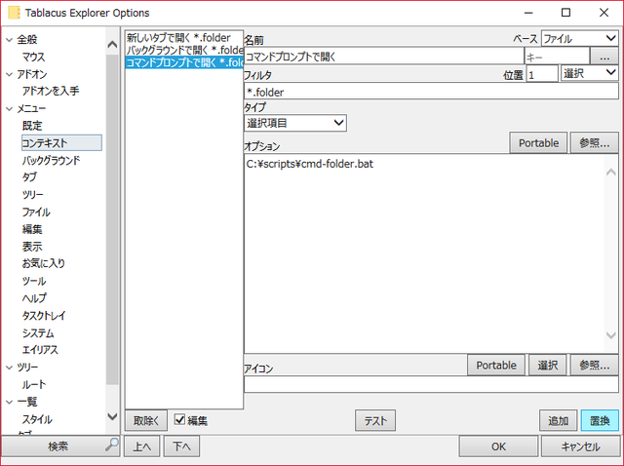The width and height of the screenshot is (624, 466).
Task: Select 既定 under メニュー
Action: click(x=32, y=126)
